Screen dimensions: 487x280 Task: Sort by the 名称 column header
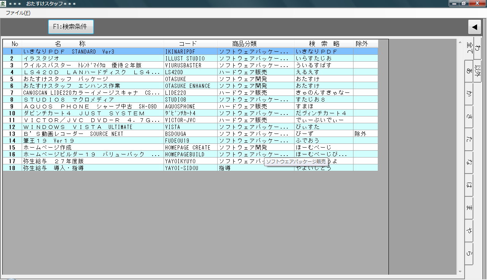click(70, 44)
